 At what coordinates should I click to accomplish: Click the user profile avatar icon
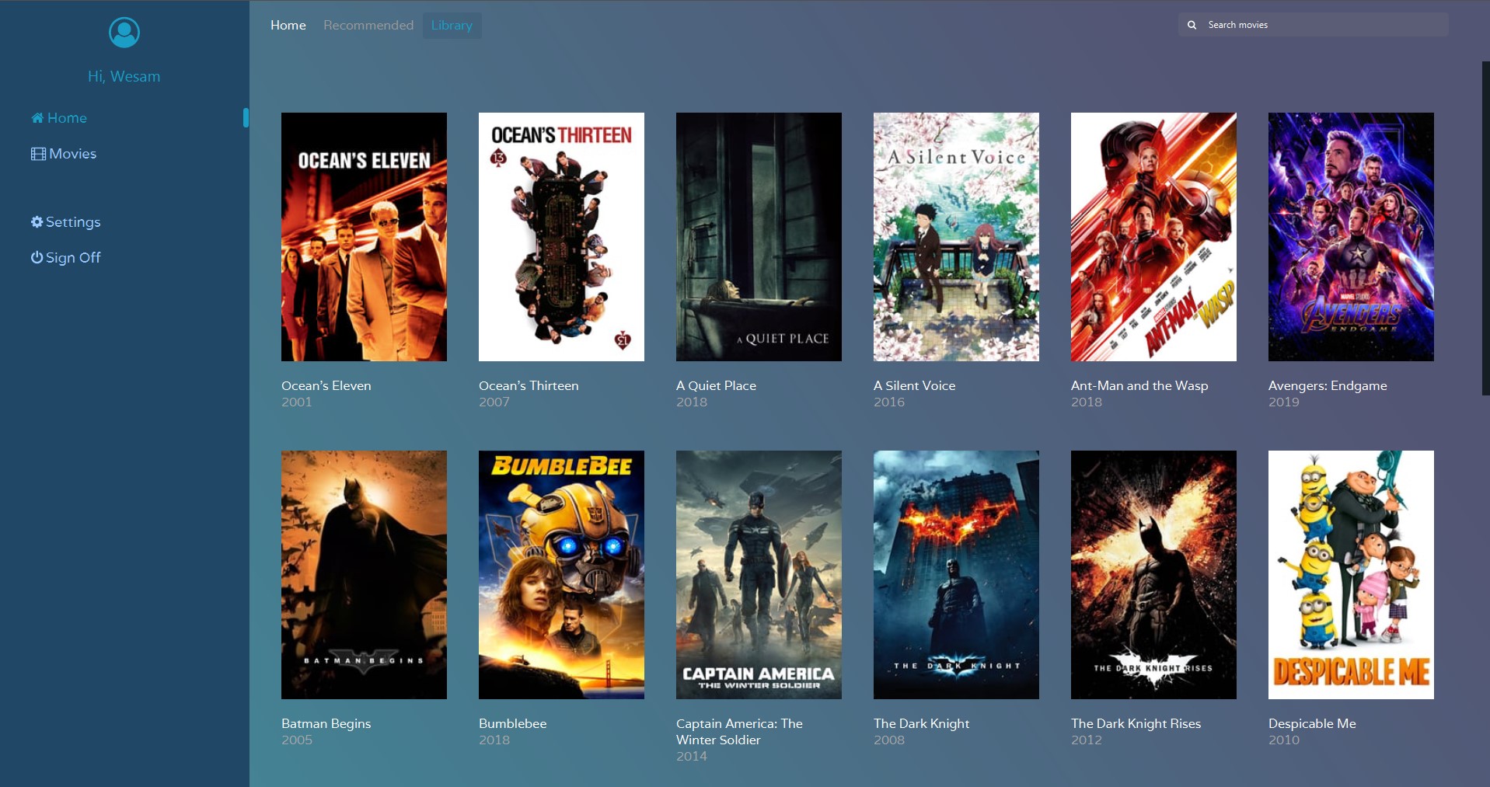pyautogui.click(x=124, y=33)
